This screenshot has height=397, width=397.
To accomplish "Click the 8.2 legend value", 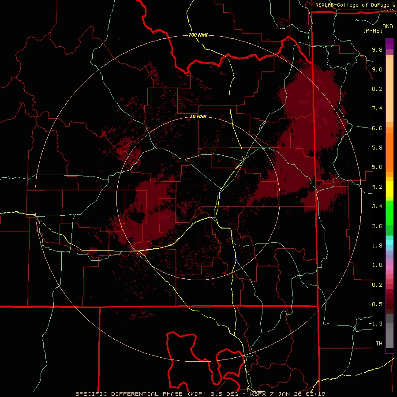I will (x=377, y=89).
